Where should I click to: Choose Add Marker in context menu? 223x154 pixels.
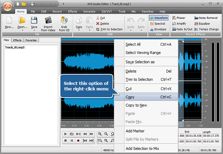[x=146, y=131]
